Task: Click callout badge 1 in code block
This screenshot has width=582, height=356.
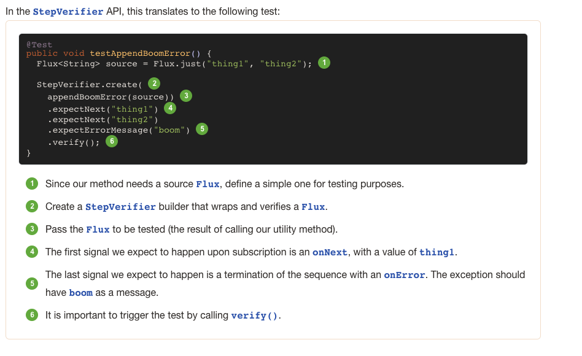Action: [x=324, y=63]
